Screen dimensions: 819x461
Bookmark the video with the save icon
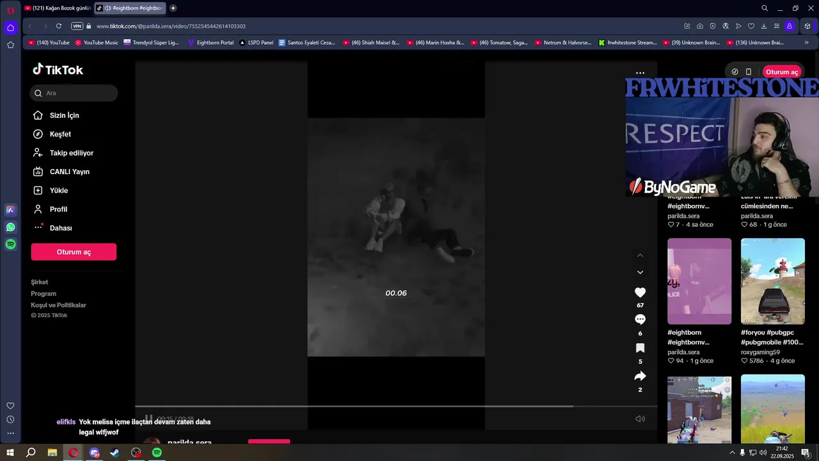(640, 348)
